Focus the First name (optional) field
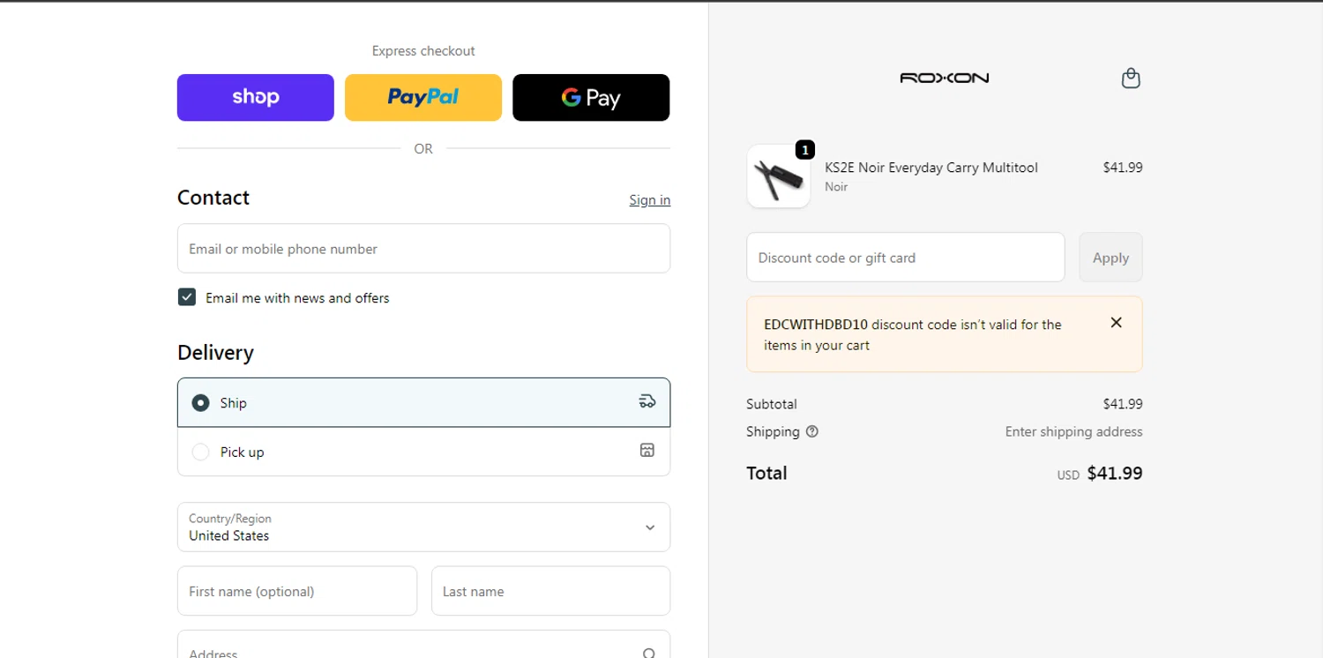This screenshot has height=658, width=1323. (x=297, y=591)
